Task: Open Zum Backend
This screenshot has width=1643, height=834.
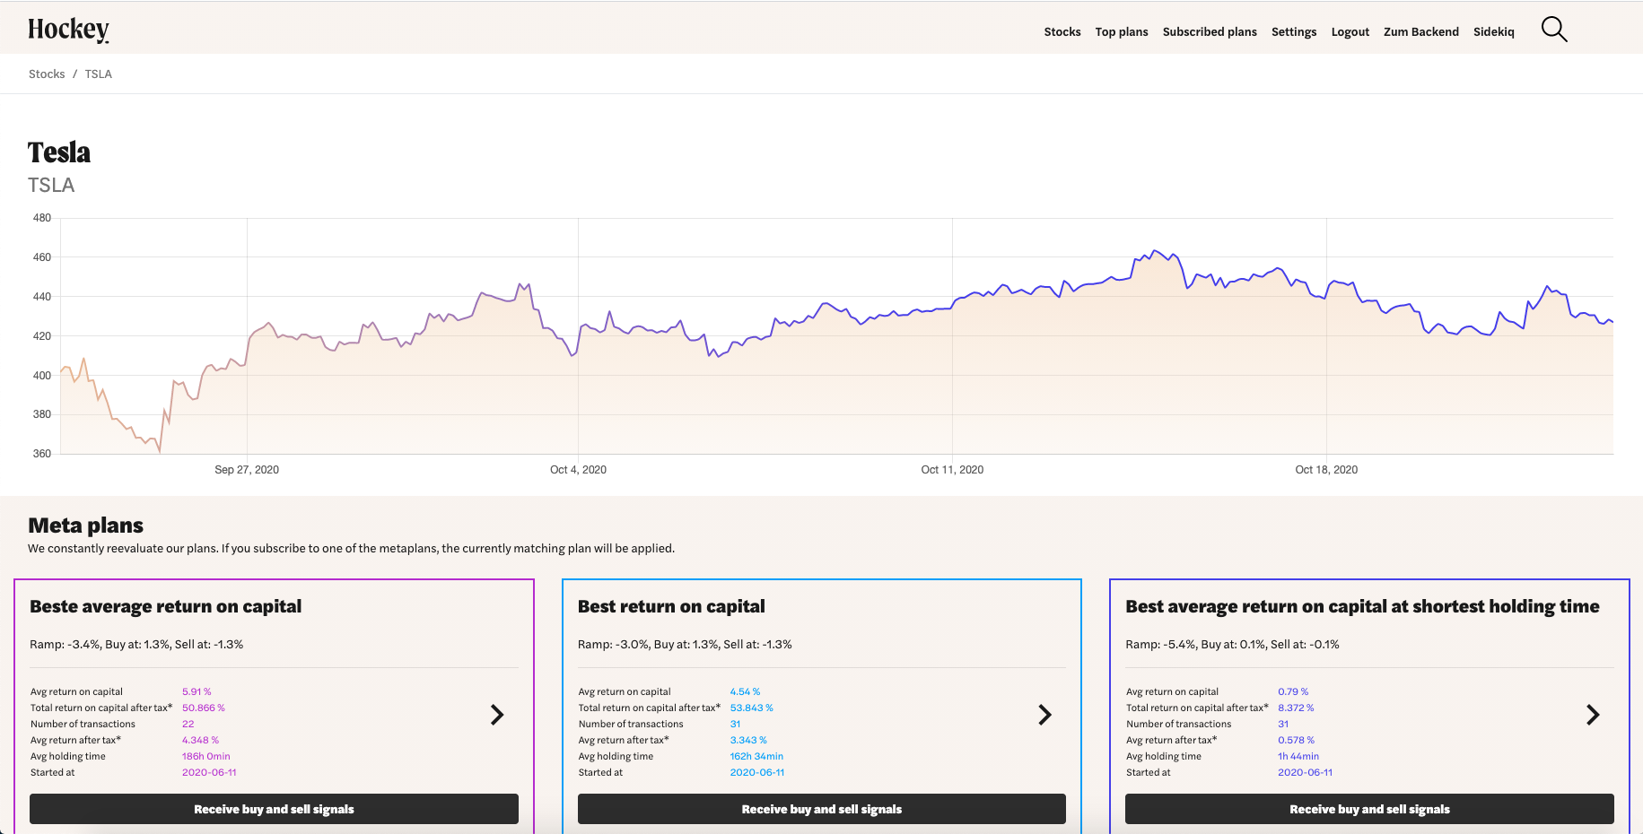Action: point(1421,31)
